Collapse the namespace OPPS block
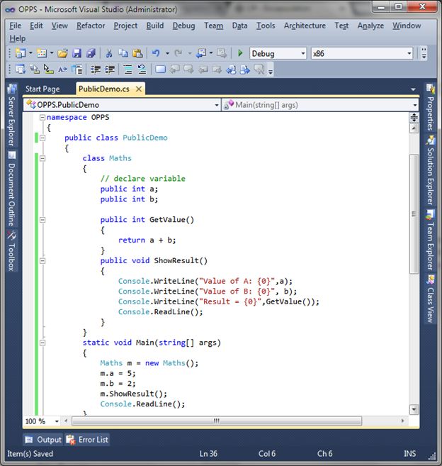The image size is (442, 466). pos(42,118)
